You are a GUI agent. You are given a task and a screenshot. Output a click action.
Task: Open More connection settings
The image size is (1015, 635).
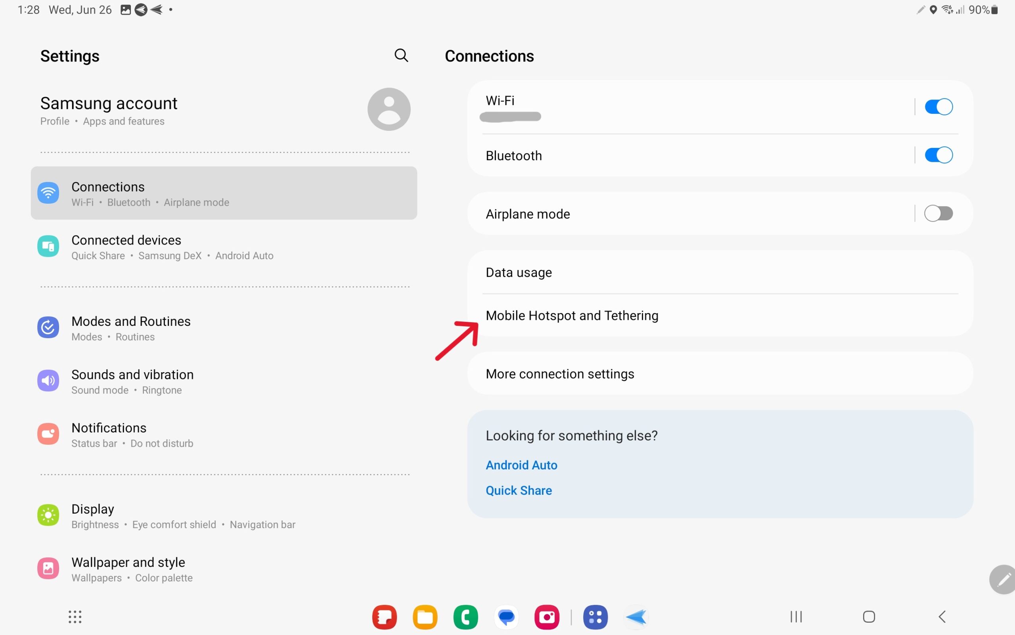559,374
